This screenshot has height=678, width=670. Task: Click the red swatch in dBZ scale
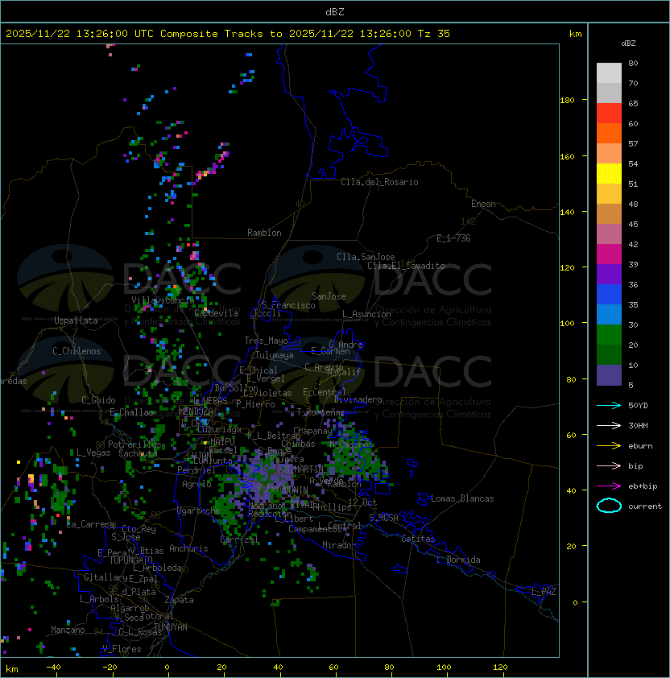point(609,114)
